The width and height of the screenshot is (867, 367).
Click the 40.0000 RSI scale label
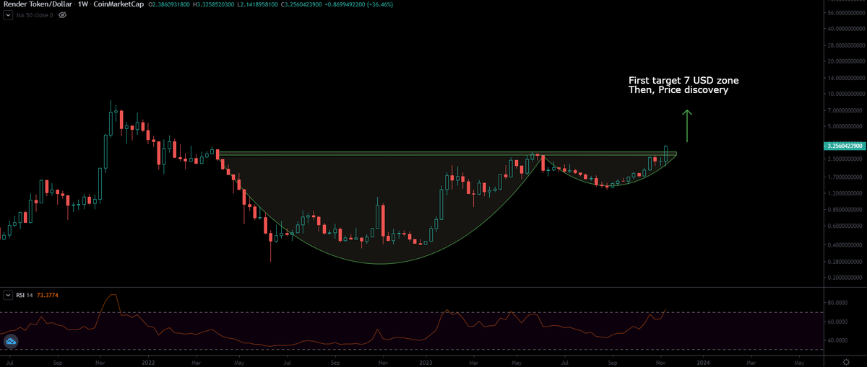[837, 340]
